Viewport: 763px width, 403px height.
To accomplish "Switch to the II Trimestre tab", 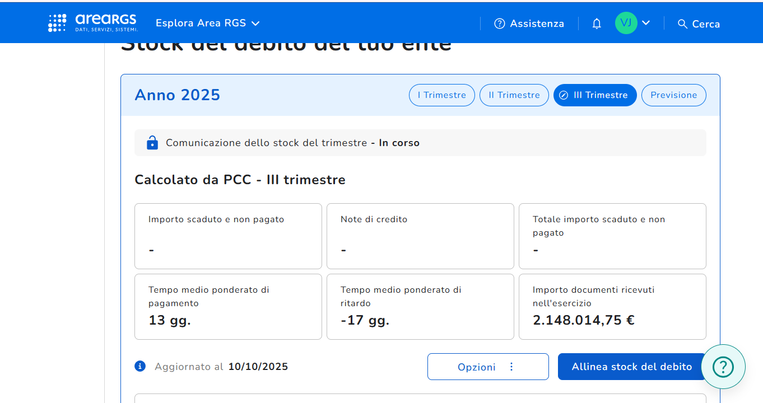I will 514,95.
